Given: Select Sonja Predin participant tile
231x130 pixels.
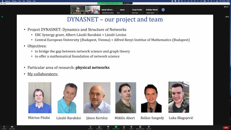Looking at the screenshot, I should click(x=137, y=10).
